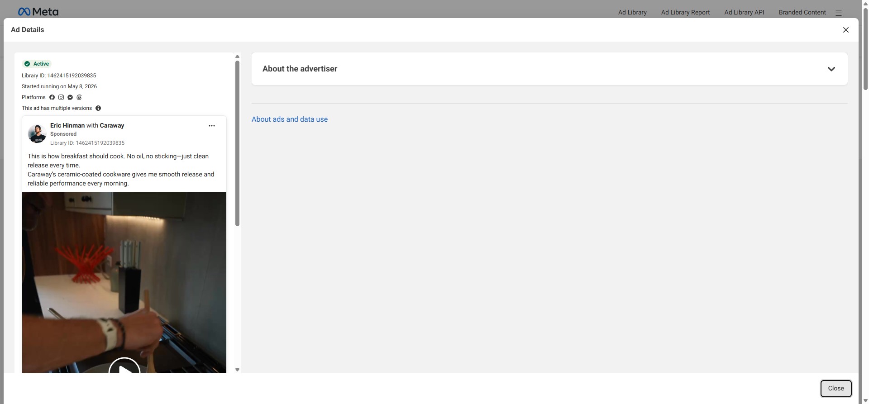Click the Ad Details heading
The image size is (869, 404).
pyautogui.click(x=28, y=30)
